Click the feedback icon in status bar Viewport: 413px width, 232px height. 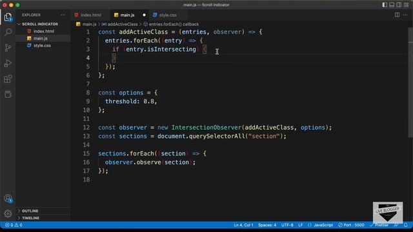coord(396,225)
